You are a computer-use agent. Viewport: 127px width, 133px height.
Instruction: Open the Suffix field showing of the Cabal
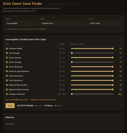pyautogui.click(x=105, y=23)
